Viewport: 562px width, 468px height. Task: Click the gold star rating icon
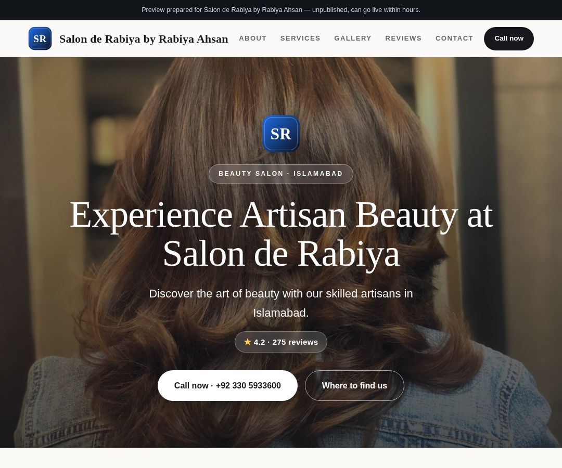[247, 342]
